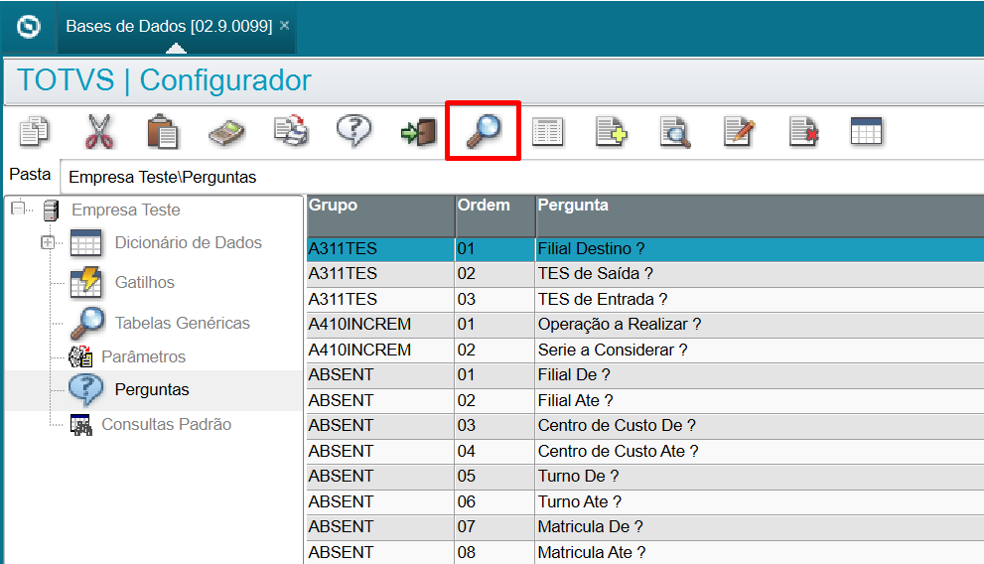
Task: Click A410INCREM group cell with order 01
Action: pyautogui.click(x=380, y=325)
